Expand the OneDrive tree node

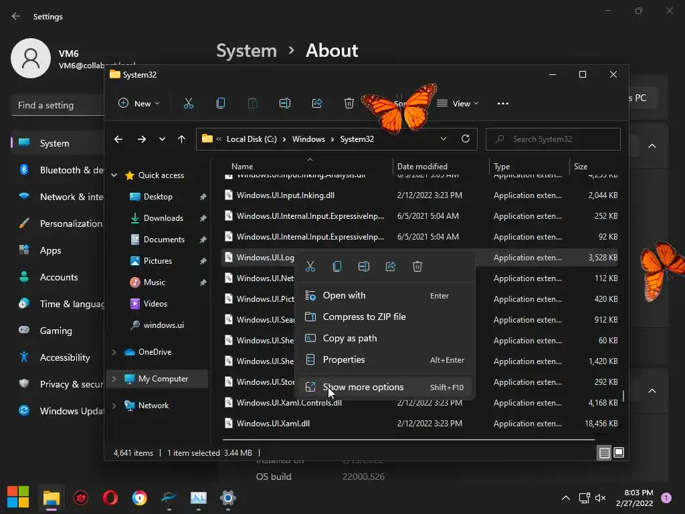pos(114,352)
